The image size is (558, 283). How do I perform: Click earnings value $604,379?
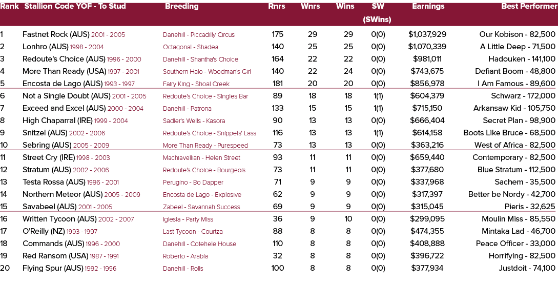pos(427,96)
